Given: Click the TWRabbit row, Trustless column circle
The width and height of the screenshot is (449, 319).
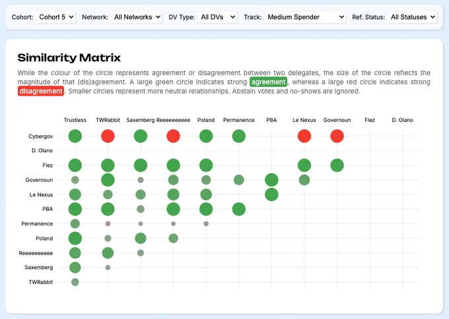Looking at the screenshot, I should tap(75, 282).
